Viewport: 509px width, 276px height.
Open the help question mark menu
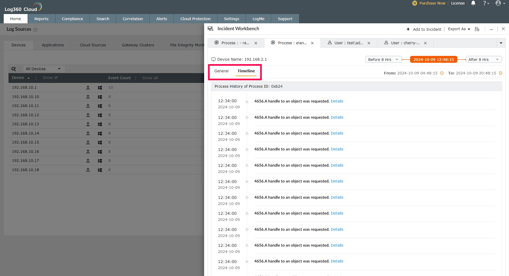point(486,3)
